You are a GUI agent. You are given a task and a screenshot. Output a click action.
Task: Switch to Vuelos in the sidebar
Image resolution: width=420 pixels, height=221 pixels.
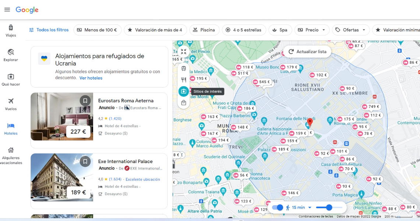[11, 104]
